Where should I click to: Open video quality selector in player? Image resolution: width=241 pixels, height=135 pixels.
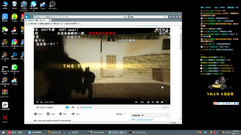tap(142, 102)
